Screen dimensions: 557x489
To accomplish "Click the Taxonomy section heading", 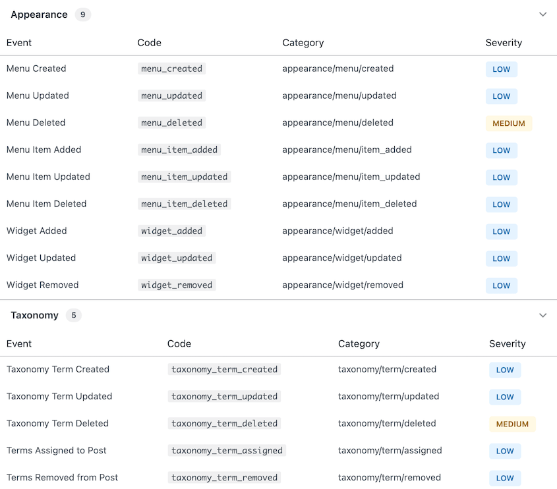I will (34, 316).
